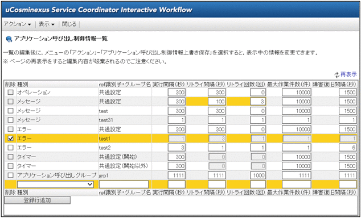Uncheck delete box for エラー test1 row

coord(11,139)
